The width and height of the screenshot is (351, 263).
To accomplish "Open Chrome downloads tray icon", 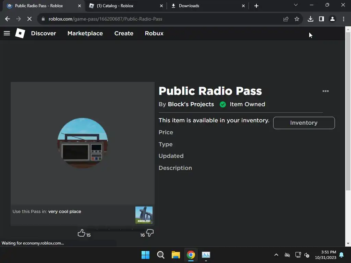I will pyautogui.click(x=311, y=19).
